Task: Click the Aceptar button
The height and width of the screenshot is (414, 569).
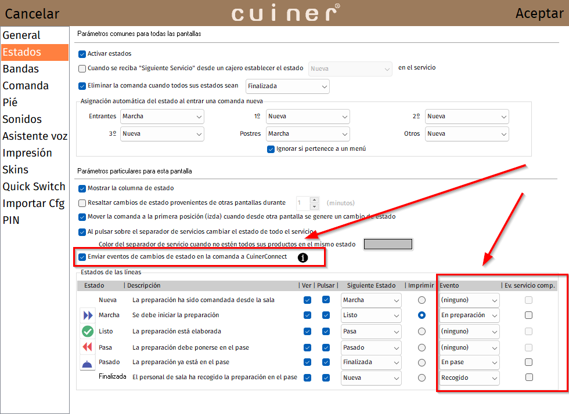Action: click(539, 13)
